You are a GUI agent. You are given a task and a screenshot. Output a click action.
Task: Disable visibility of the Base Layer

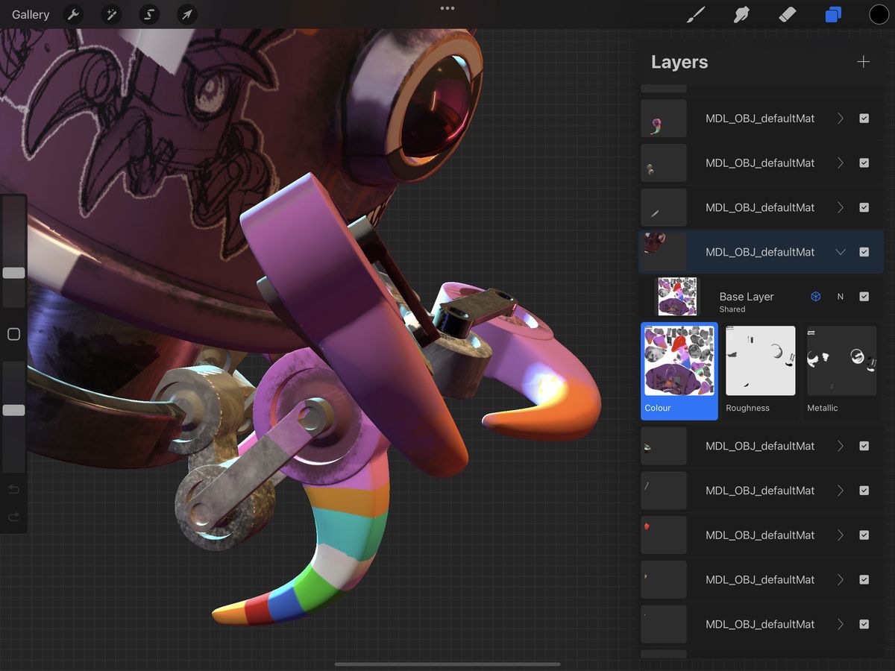864,296
